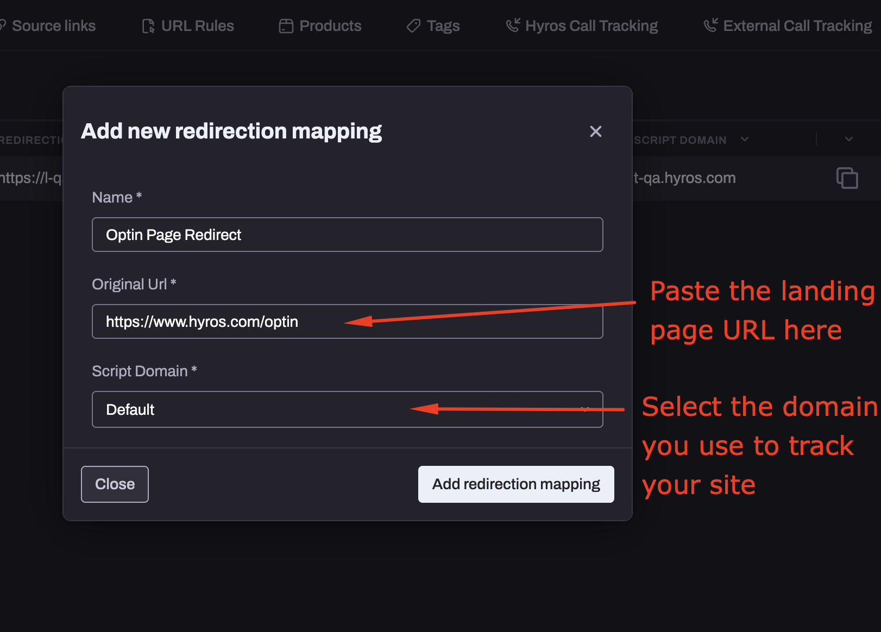Switch to the URL Rules tab
Screen dimensions: 881x632
coord(197,25)
